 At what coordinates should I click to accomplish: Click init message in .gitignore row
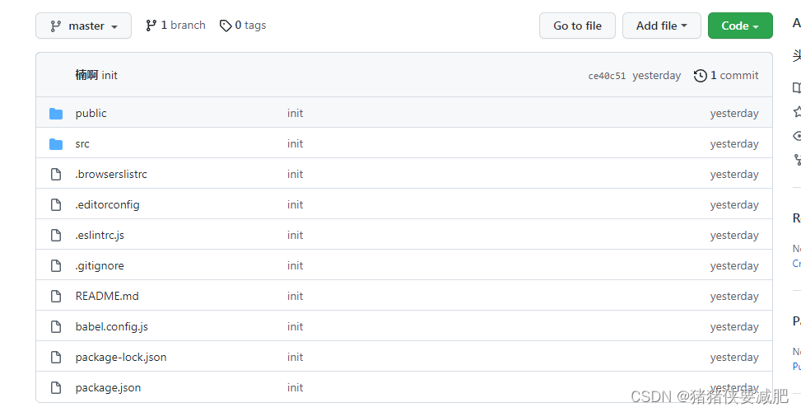tap(296, 266)
